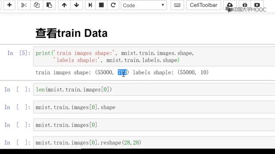275x154 pixels.
Task: Open the Code cell type dropdown
Action: click(x=144, y=5)
